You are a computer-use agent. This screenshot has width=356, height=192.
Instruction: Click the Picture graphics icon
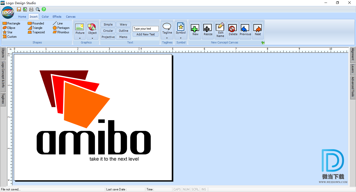[80, 27]
